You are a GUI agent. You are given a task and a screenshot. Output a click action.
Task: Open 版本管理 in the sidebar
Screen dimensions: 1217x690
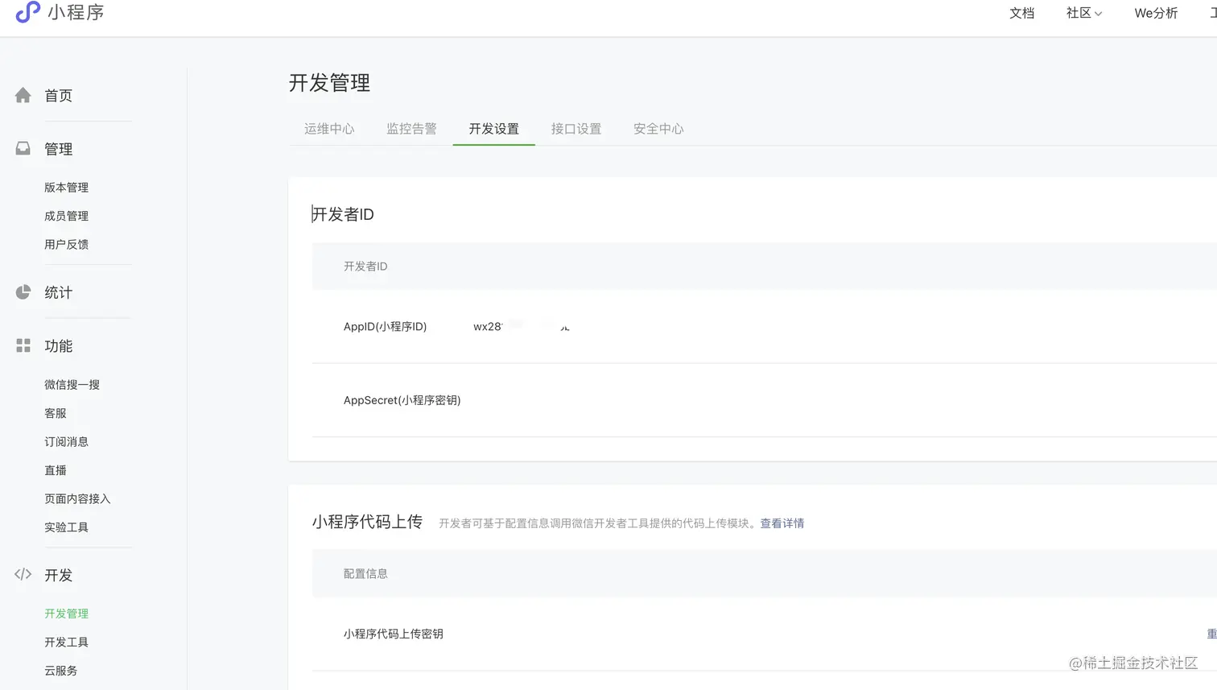pos(66,188)
